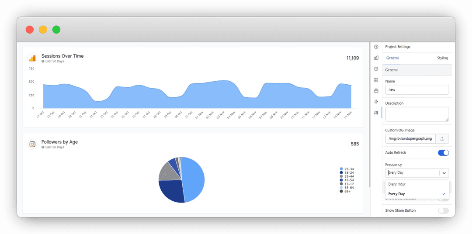Select the pie chart icon in sidebar
Viewport: 472px width, 234px height.
[376, 69]
